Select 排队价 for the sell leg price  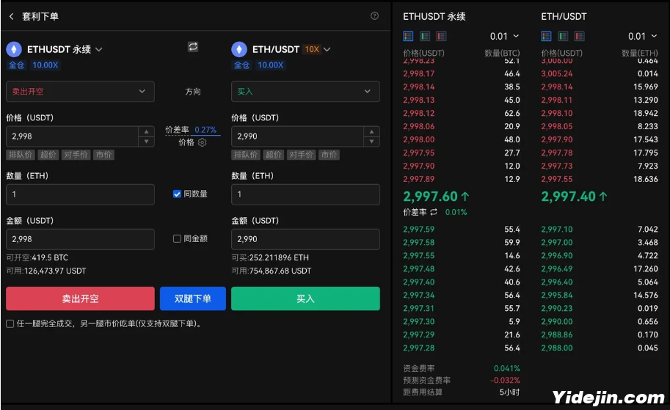(x=21, y=155)
